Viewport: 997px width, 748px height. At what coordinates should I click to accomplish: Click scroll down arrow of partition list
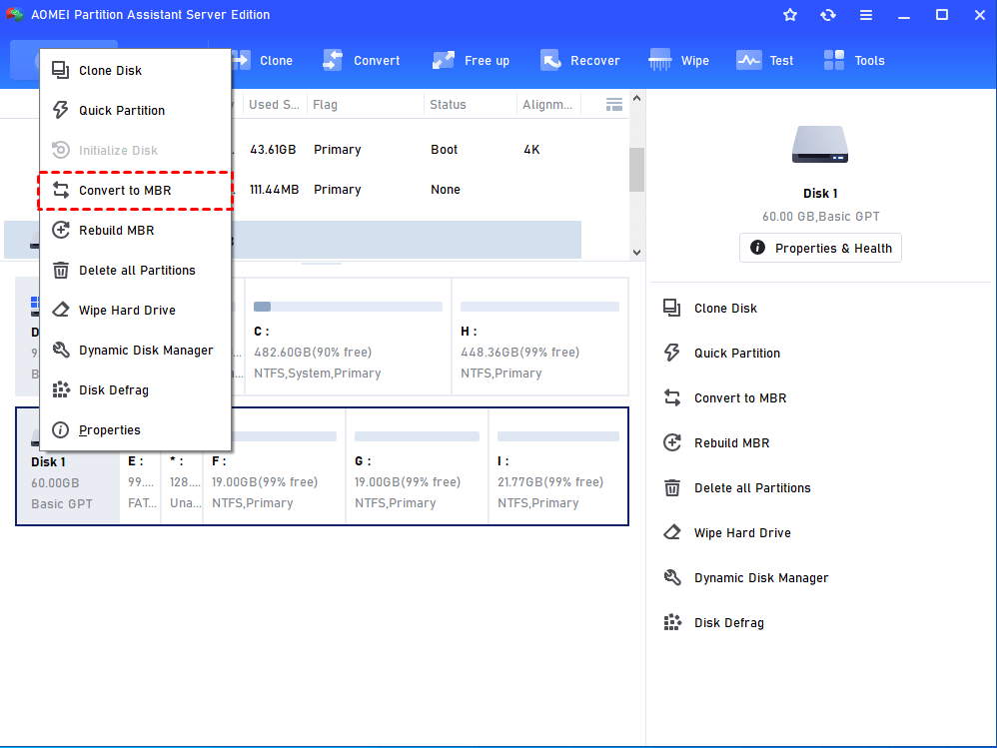[637, 253]
